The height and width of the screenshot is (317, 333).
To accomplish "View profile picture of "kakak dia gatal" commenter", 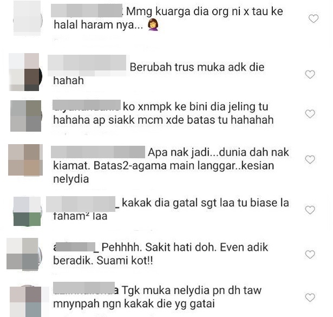I will click(x=27, y=211).
